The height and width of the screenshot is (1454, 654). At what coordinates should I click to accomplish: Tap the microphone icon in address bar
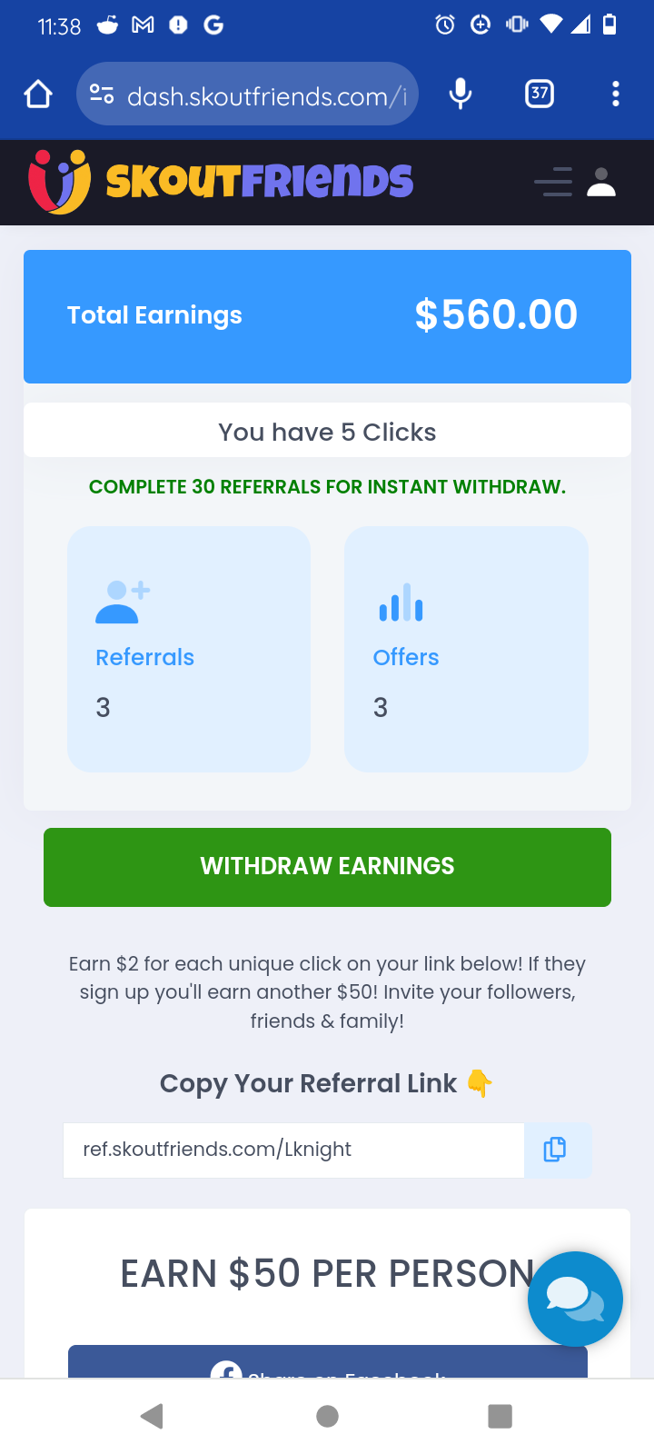click(461, 93)
